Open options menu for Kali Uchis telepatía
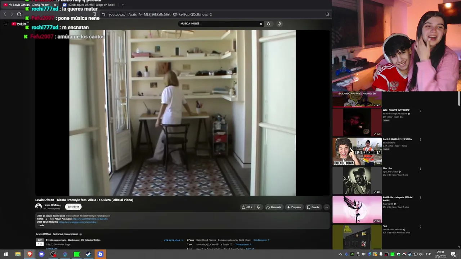This screenshot has width=461, height=259. pyautogui.click(x=420, y=198)
